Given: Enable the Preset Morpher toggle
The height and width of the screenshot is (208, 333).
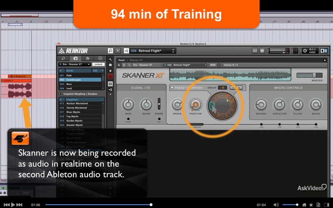Looking at the screenshot, I should 172,87.
